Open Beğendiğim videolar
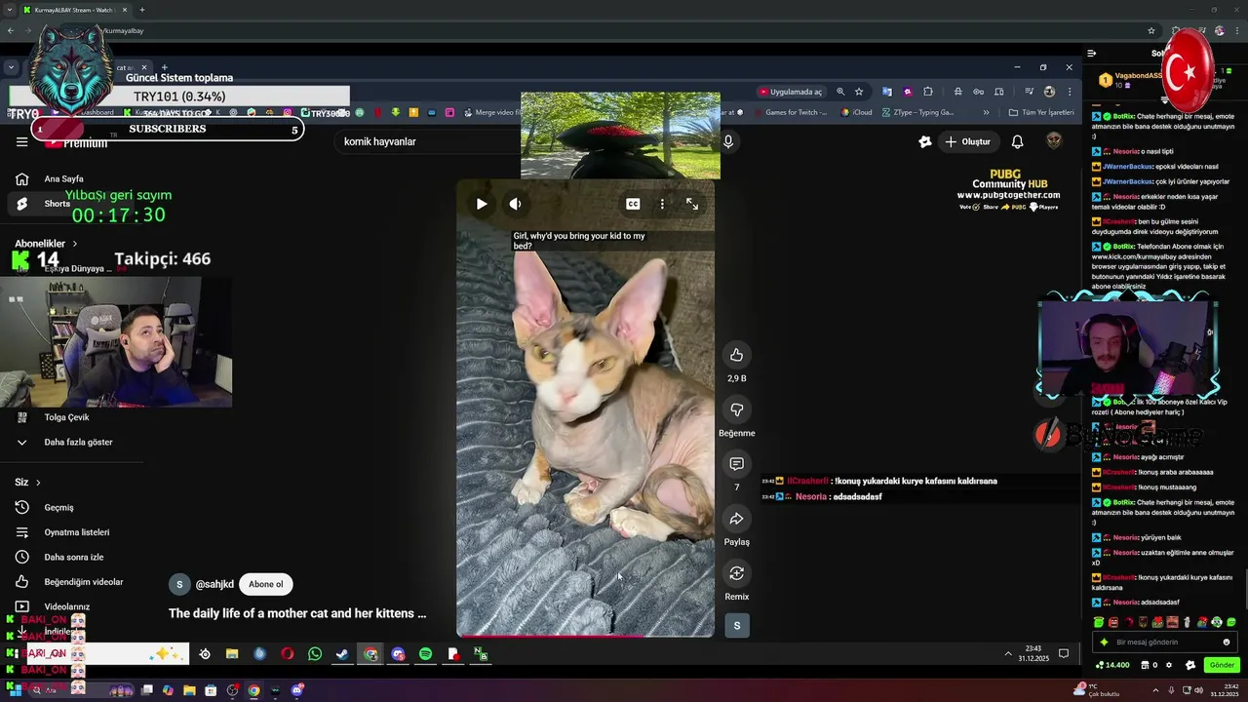Image resolution: width=1248 pixels, height=702 pixels. (x=83, y=582)
